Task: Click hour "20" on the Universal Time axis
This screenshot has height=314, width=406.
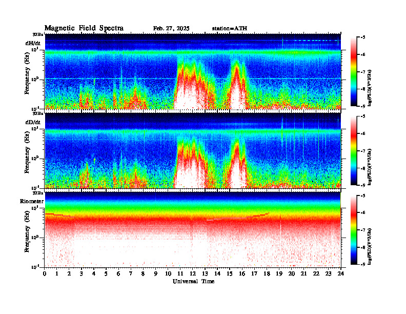Action: pyautogui.click(x=292, y=273)
